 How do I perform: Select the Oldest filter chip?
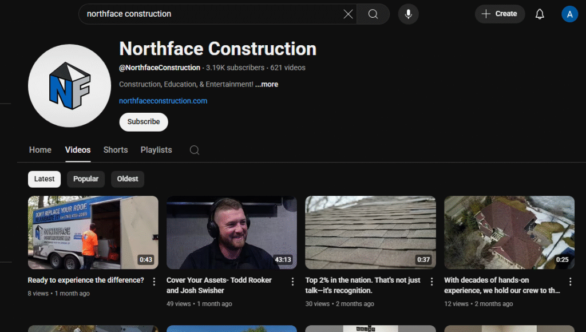click(127, 179)
